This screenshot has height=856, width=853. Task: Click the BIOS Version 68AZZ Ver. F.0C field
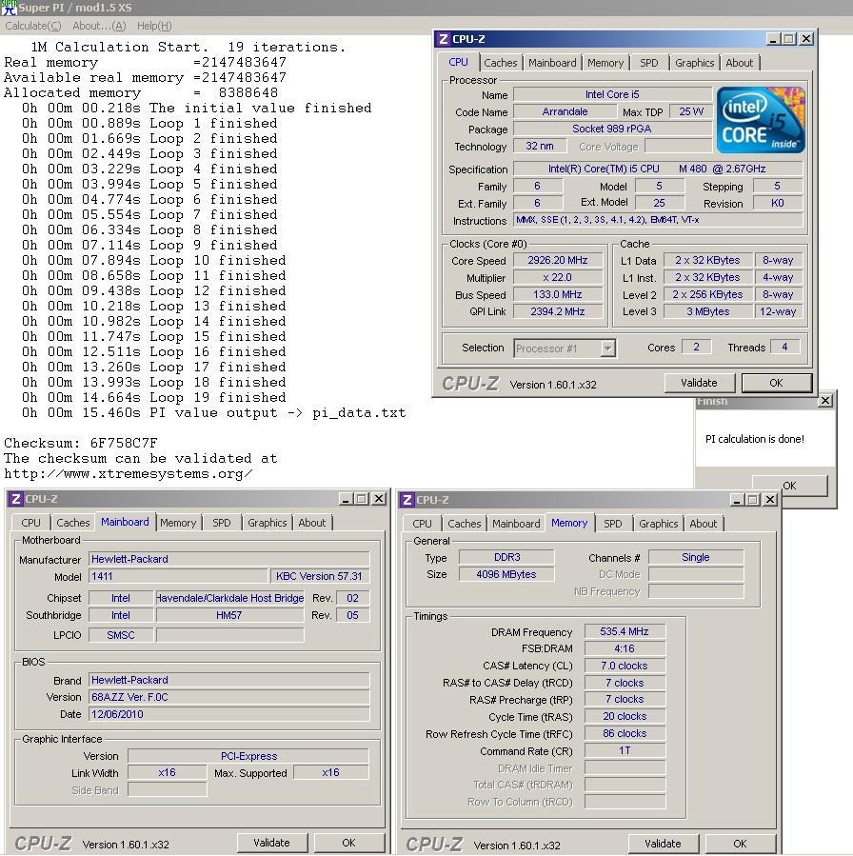point(229,697)
